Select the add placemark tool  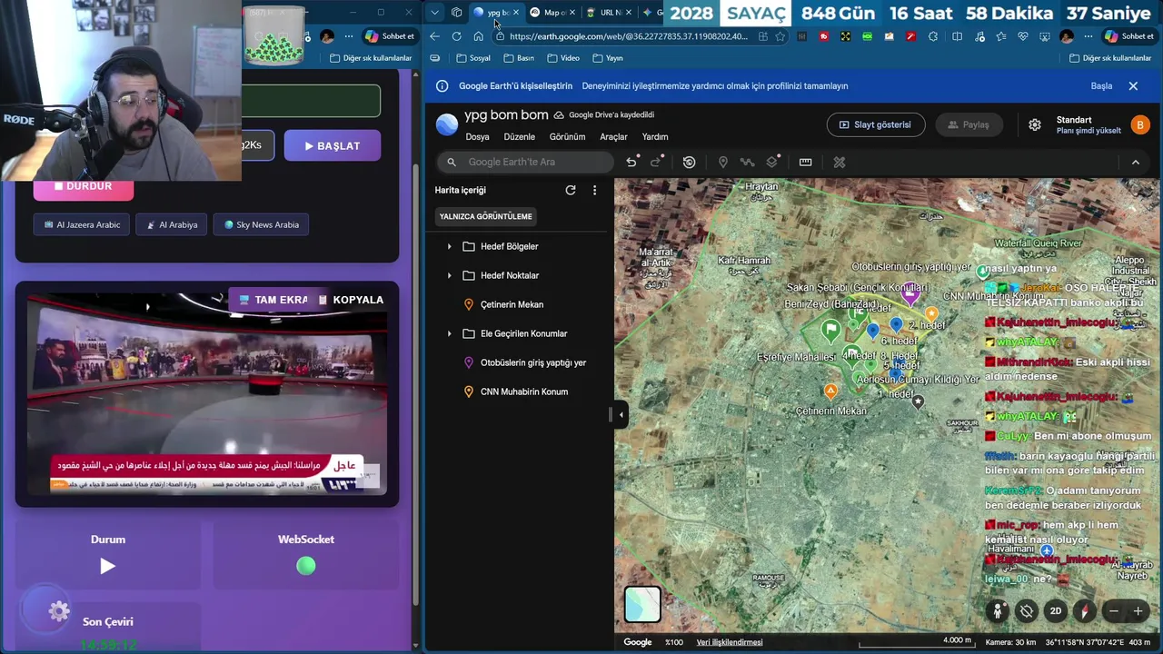[x=722, y=162]
